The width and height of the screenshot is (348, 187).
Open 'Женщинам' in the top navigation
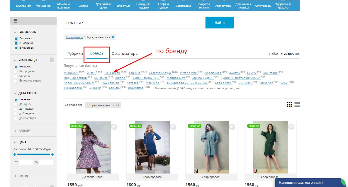click(43, 6)
